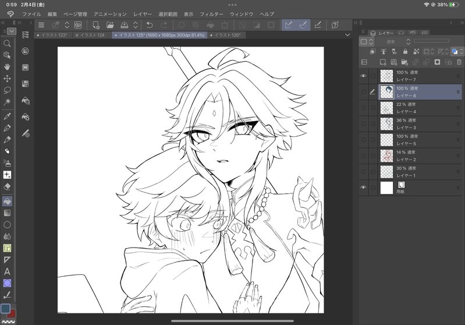
Task: Open the ヘルプ menu
Action: pos(267,14)
